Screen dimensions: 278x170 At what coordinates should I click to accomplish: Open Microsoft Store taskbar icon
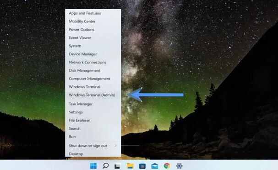point(142,166)
